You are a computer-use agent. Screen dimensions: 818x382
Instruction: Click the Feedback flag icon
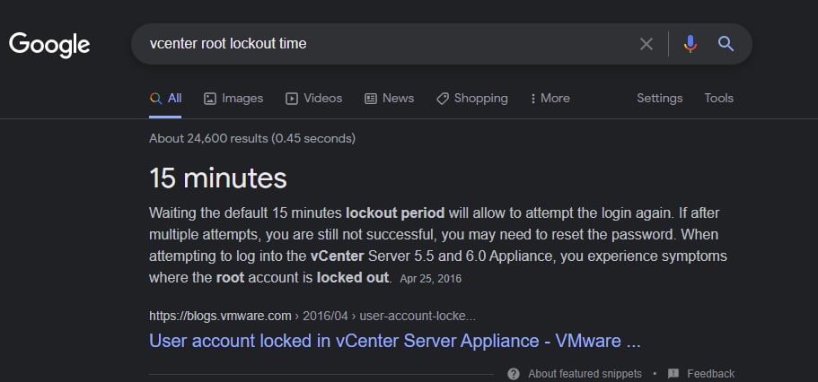point(673,374)
